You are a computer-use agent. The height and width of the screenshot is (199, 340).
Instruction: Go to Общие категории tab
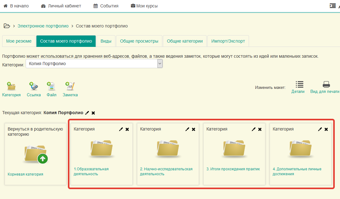point(185,41)
